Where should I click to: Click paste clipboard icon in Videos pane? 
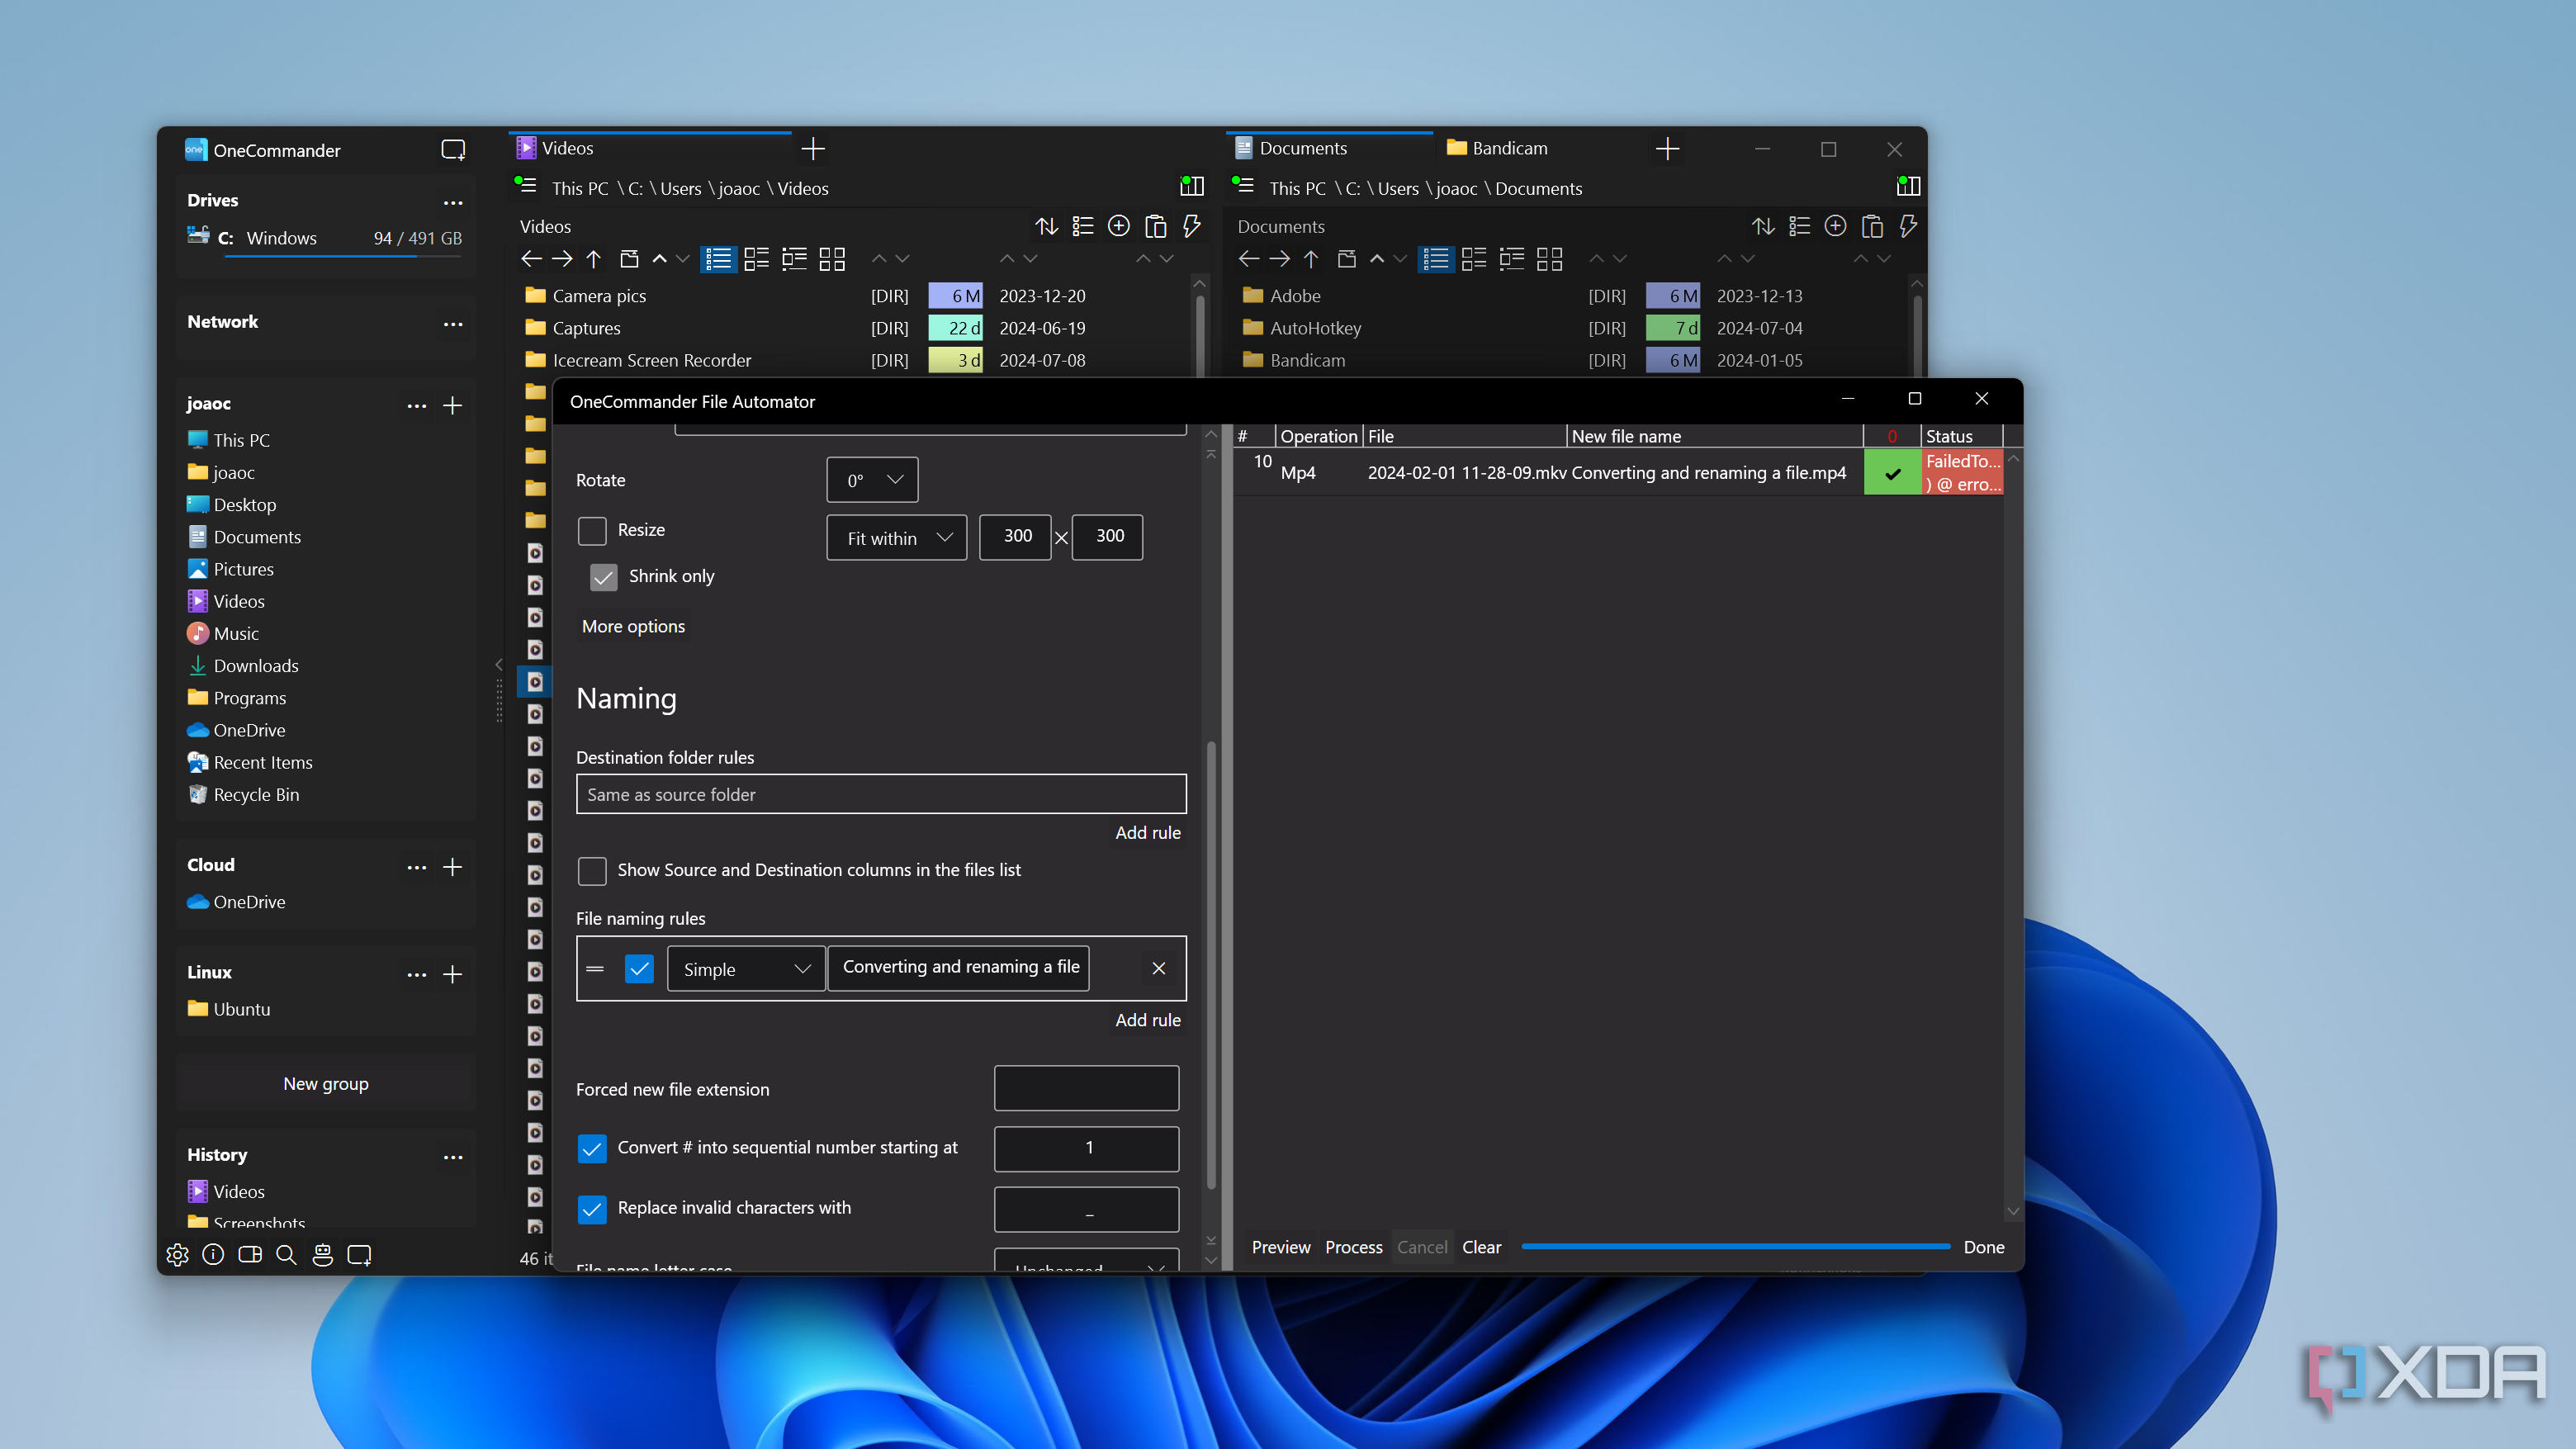coord(1155,226)
